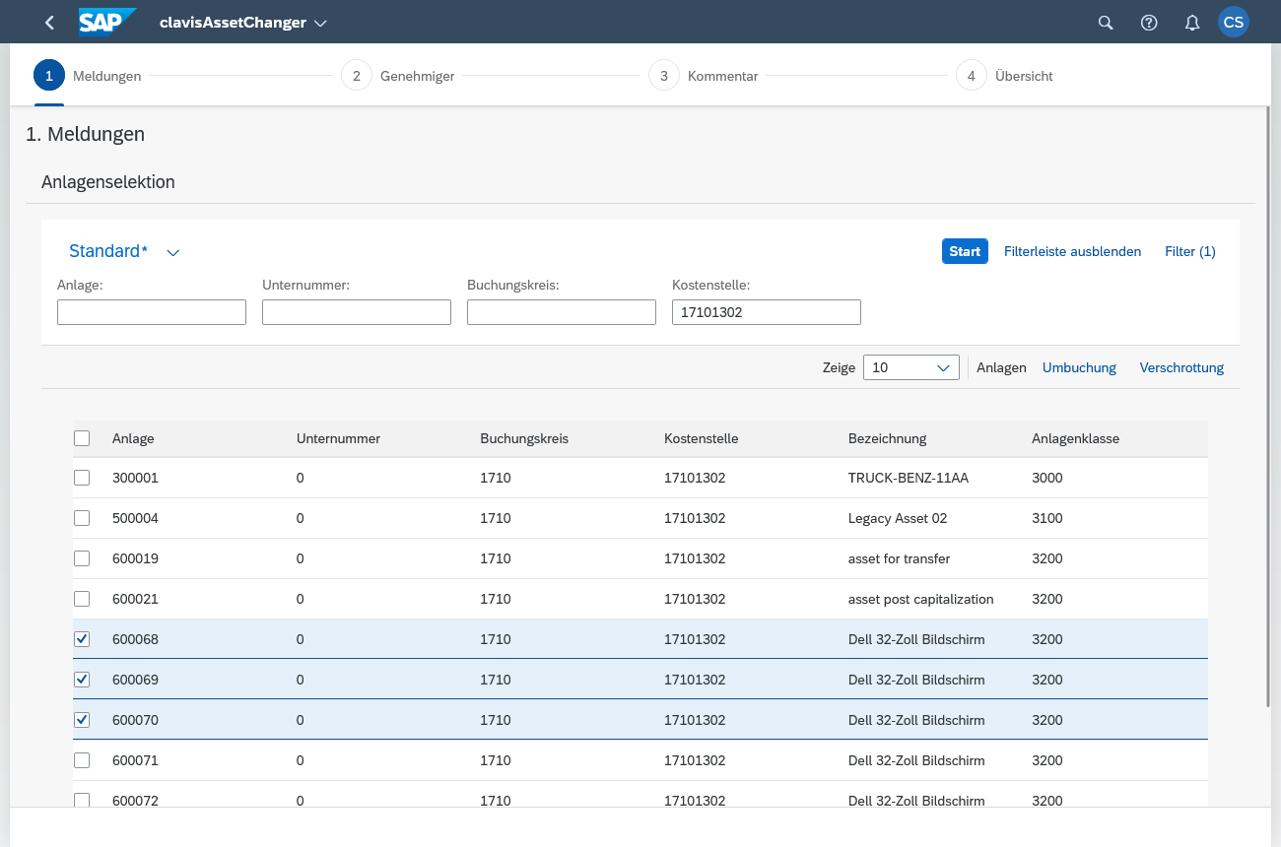Open the search icon in header

pos(1106,23)
